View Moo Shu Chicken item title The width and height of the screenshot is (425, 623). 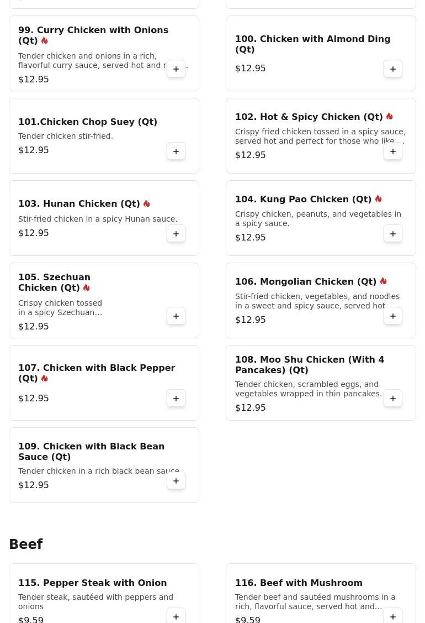pos(310,365)
